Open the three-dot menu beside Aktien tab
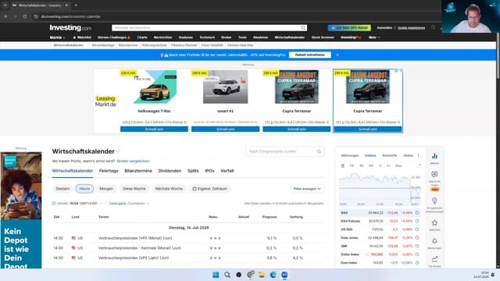Viewport: 500px width, 281px height. pos(418,155)
